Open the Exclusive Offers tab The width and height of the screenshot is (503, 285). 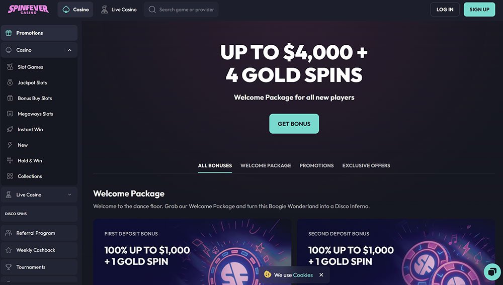click(366, 165)
